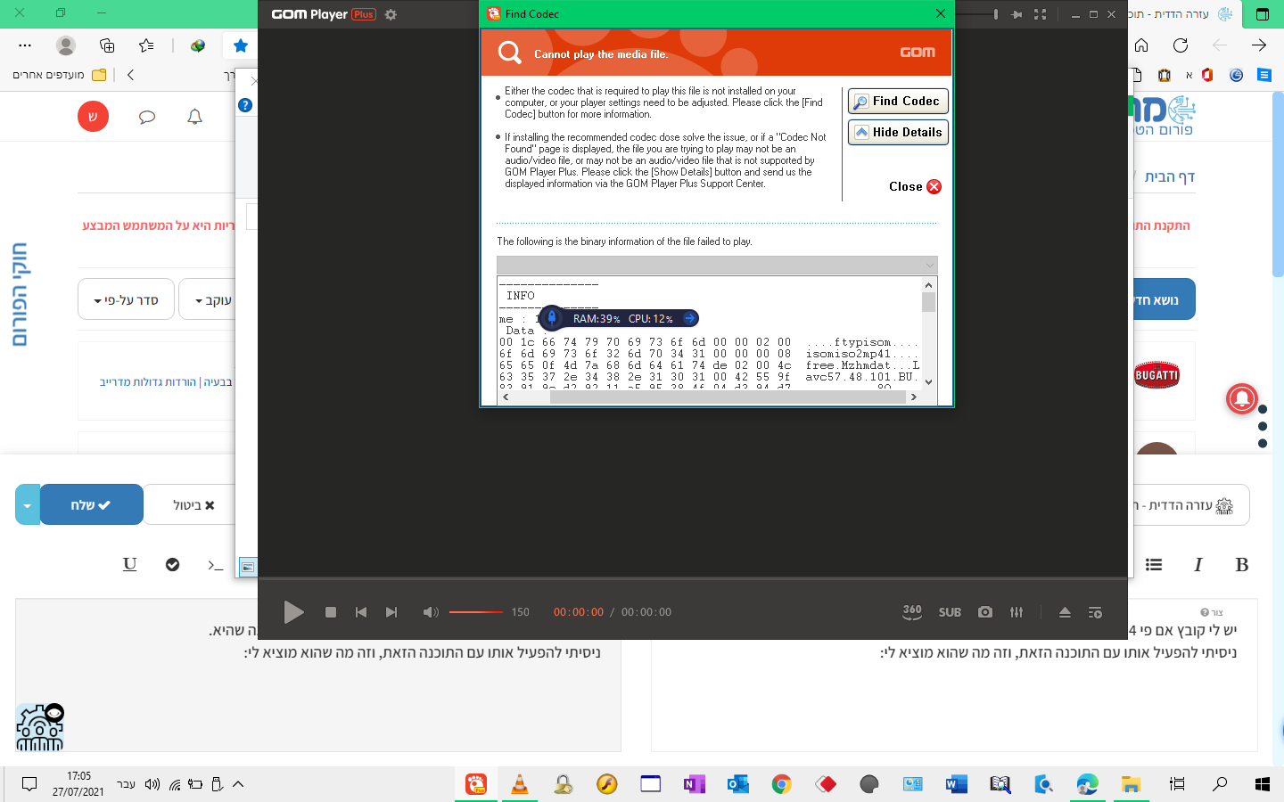
Task: Enable 360 degree video mode
Action: (x=912, y=611)
